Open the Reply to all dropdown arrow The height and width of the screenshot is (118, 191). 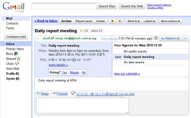click(x=185, y=39)
